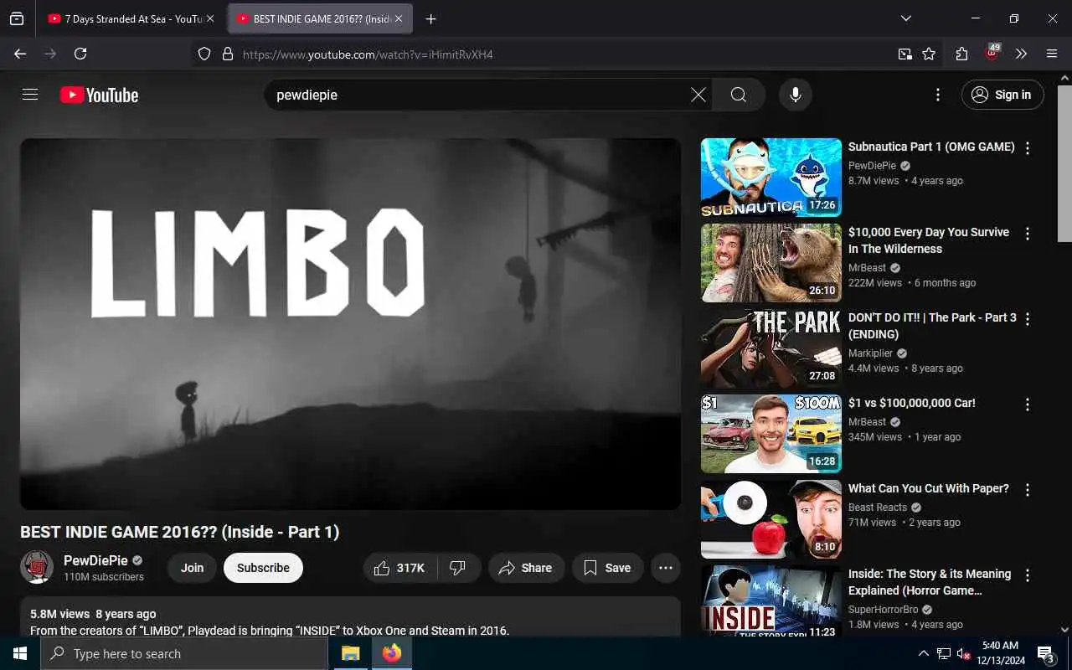Open Inside Story & its Meaning thumbnail

coord(771,601)
